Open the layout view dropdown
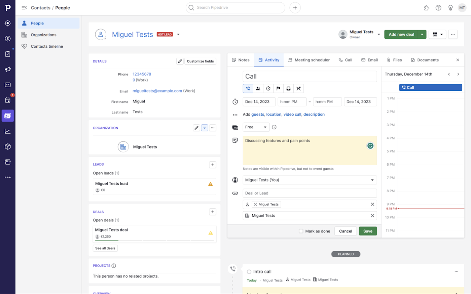The height and width of the screenshot is (294, 471). [x=437, y=34]
